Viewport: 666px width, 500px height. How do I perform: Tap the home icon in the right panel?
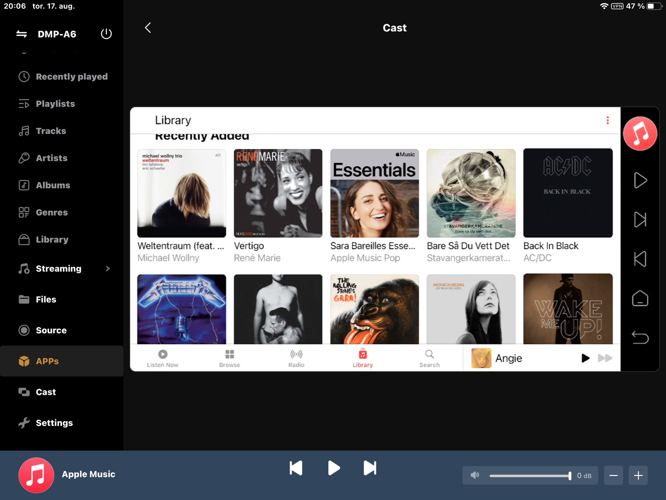point(640,298)
